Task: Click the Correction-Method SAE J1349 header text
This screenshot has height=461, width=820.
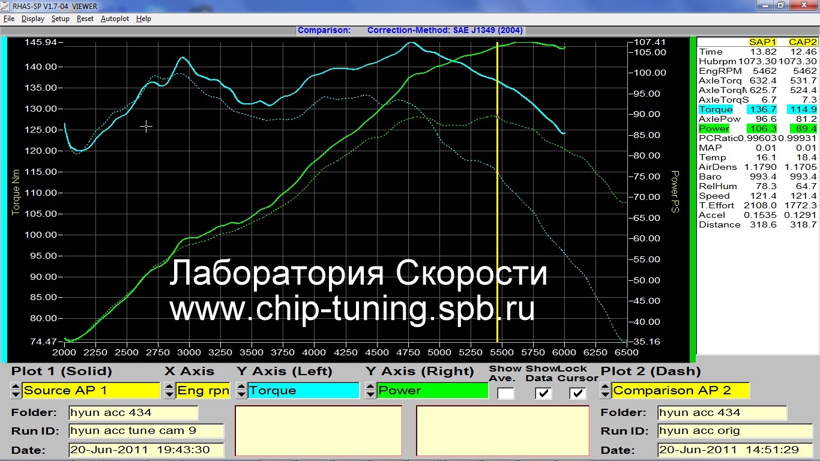Action: (445, 30)
